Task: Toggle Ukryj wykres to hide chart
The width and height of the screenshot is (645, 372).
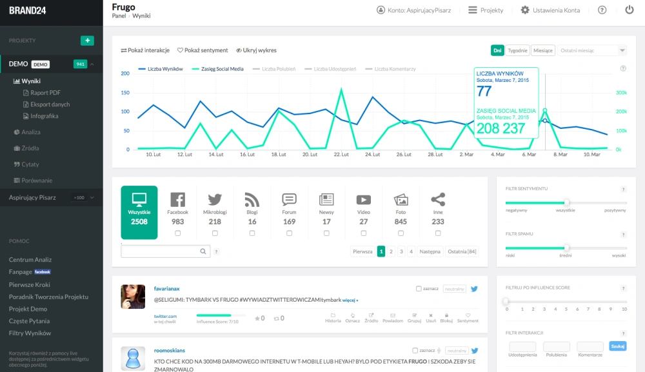Action: point(256,50)
